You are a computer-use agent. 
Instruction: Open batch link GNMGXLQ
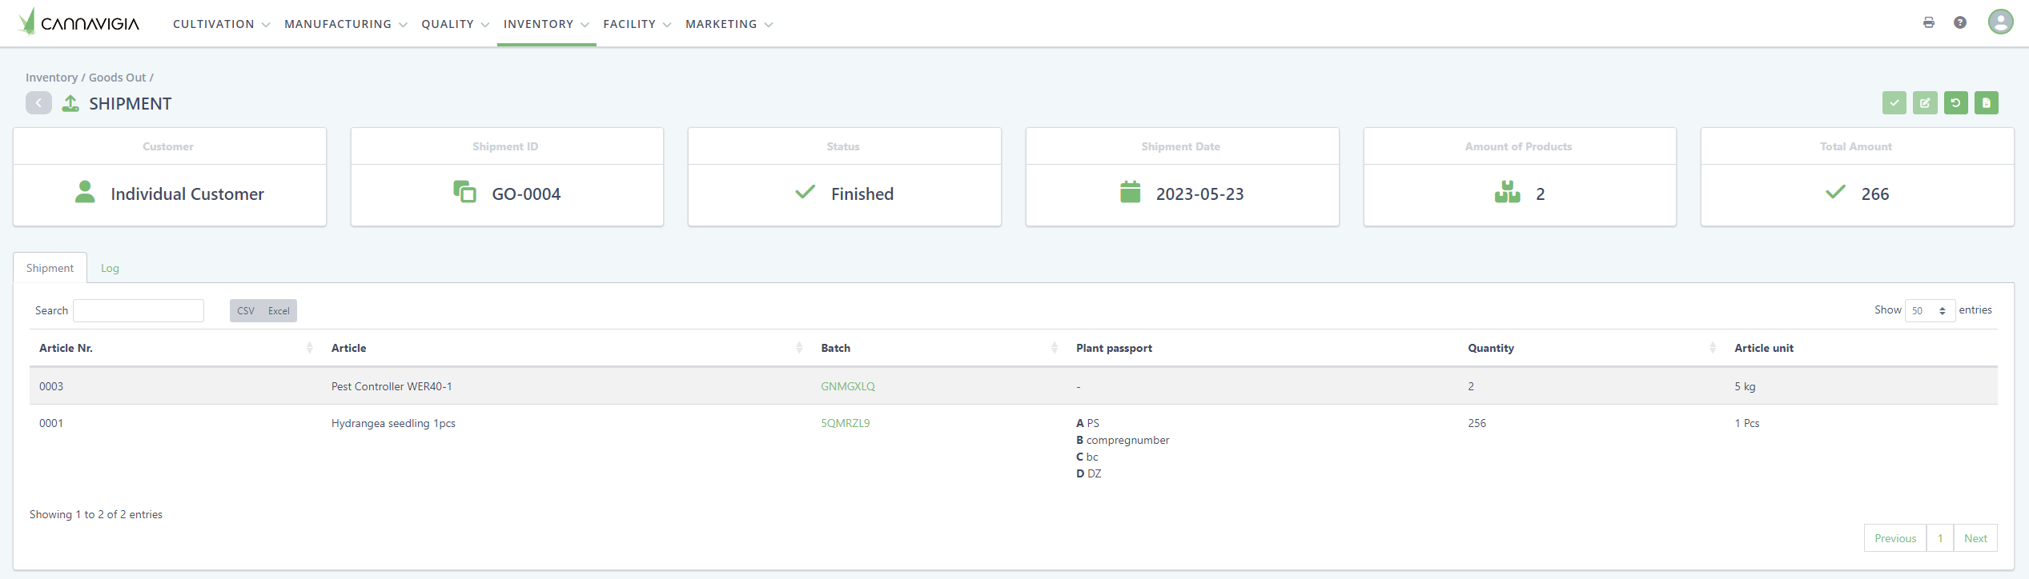[x=847, y=386]
